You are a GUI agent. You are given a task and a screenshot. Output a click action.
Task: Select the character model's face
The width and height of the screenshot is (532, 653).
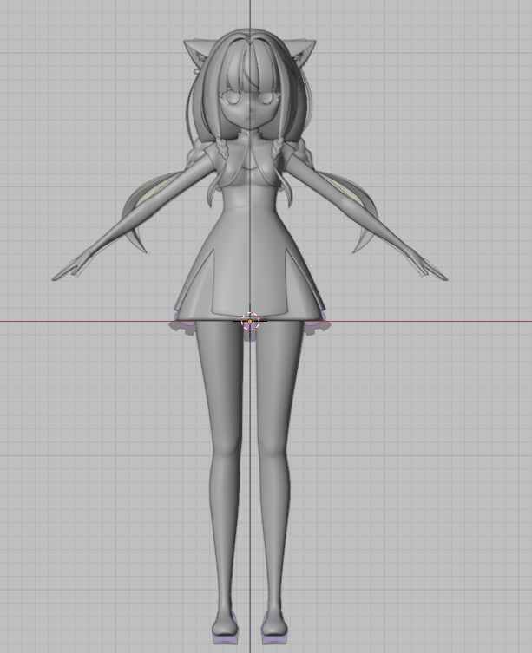249,109
